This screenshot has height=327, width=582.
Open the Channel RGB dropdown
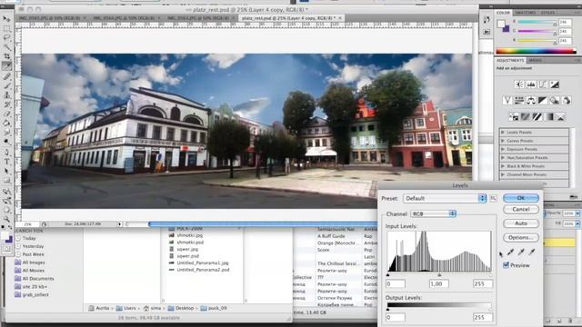pos(433,214)
